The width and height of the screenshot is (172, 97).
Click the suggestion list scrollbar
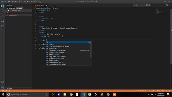(x=91, y=49)
